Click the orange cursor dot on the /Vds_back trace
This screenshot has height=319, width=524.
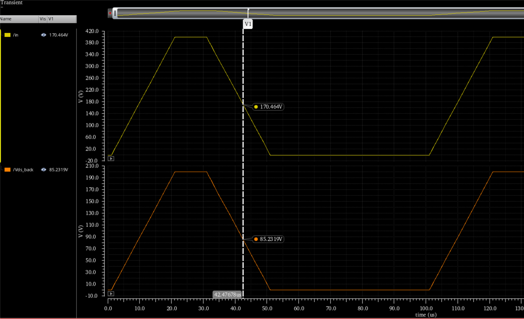tap(255, 239)
